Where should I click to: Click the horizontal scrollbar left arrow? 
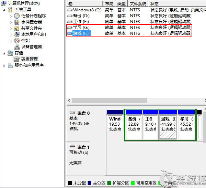click(x=69, y=101)
